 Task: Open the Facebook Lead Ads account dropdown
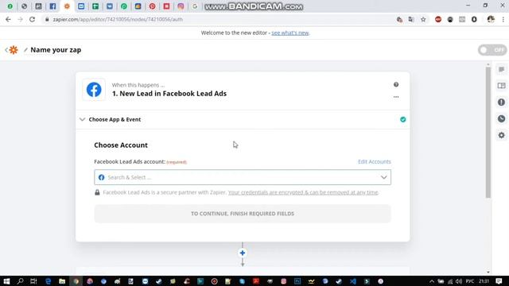243,177
